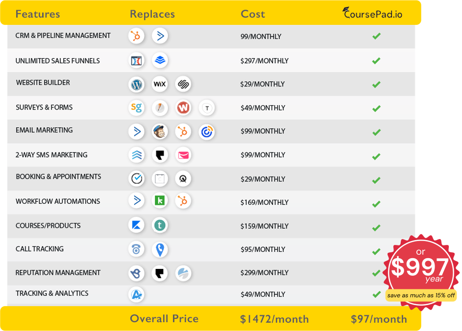Image resolution: width=462 pixels, height=331 pixels.
Task: Click the checkmark for Website Builder row
Action: point(376,85)
